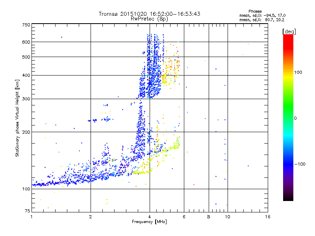Click the y-axis tick label '500'
The image size is (315, 236).
pos(26,57)
